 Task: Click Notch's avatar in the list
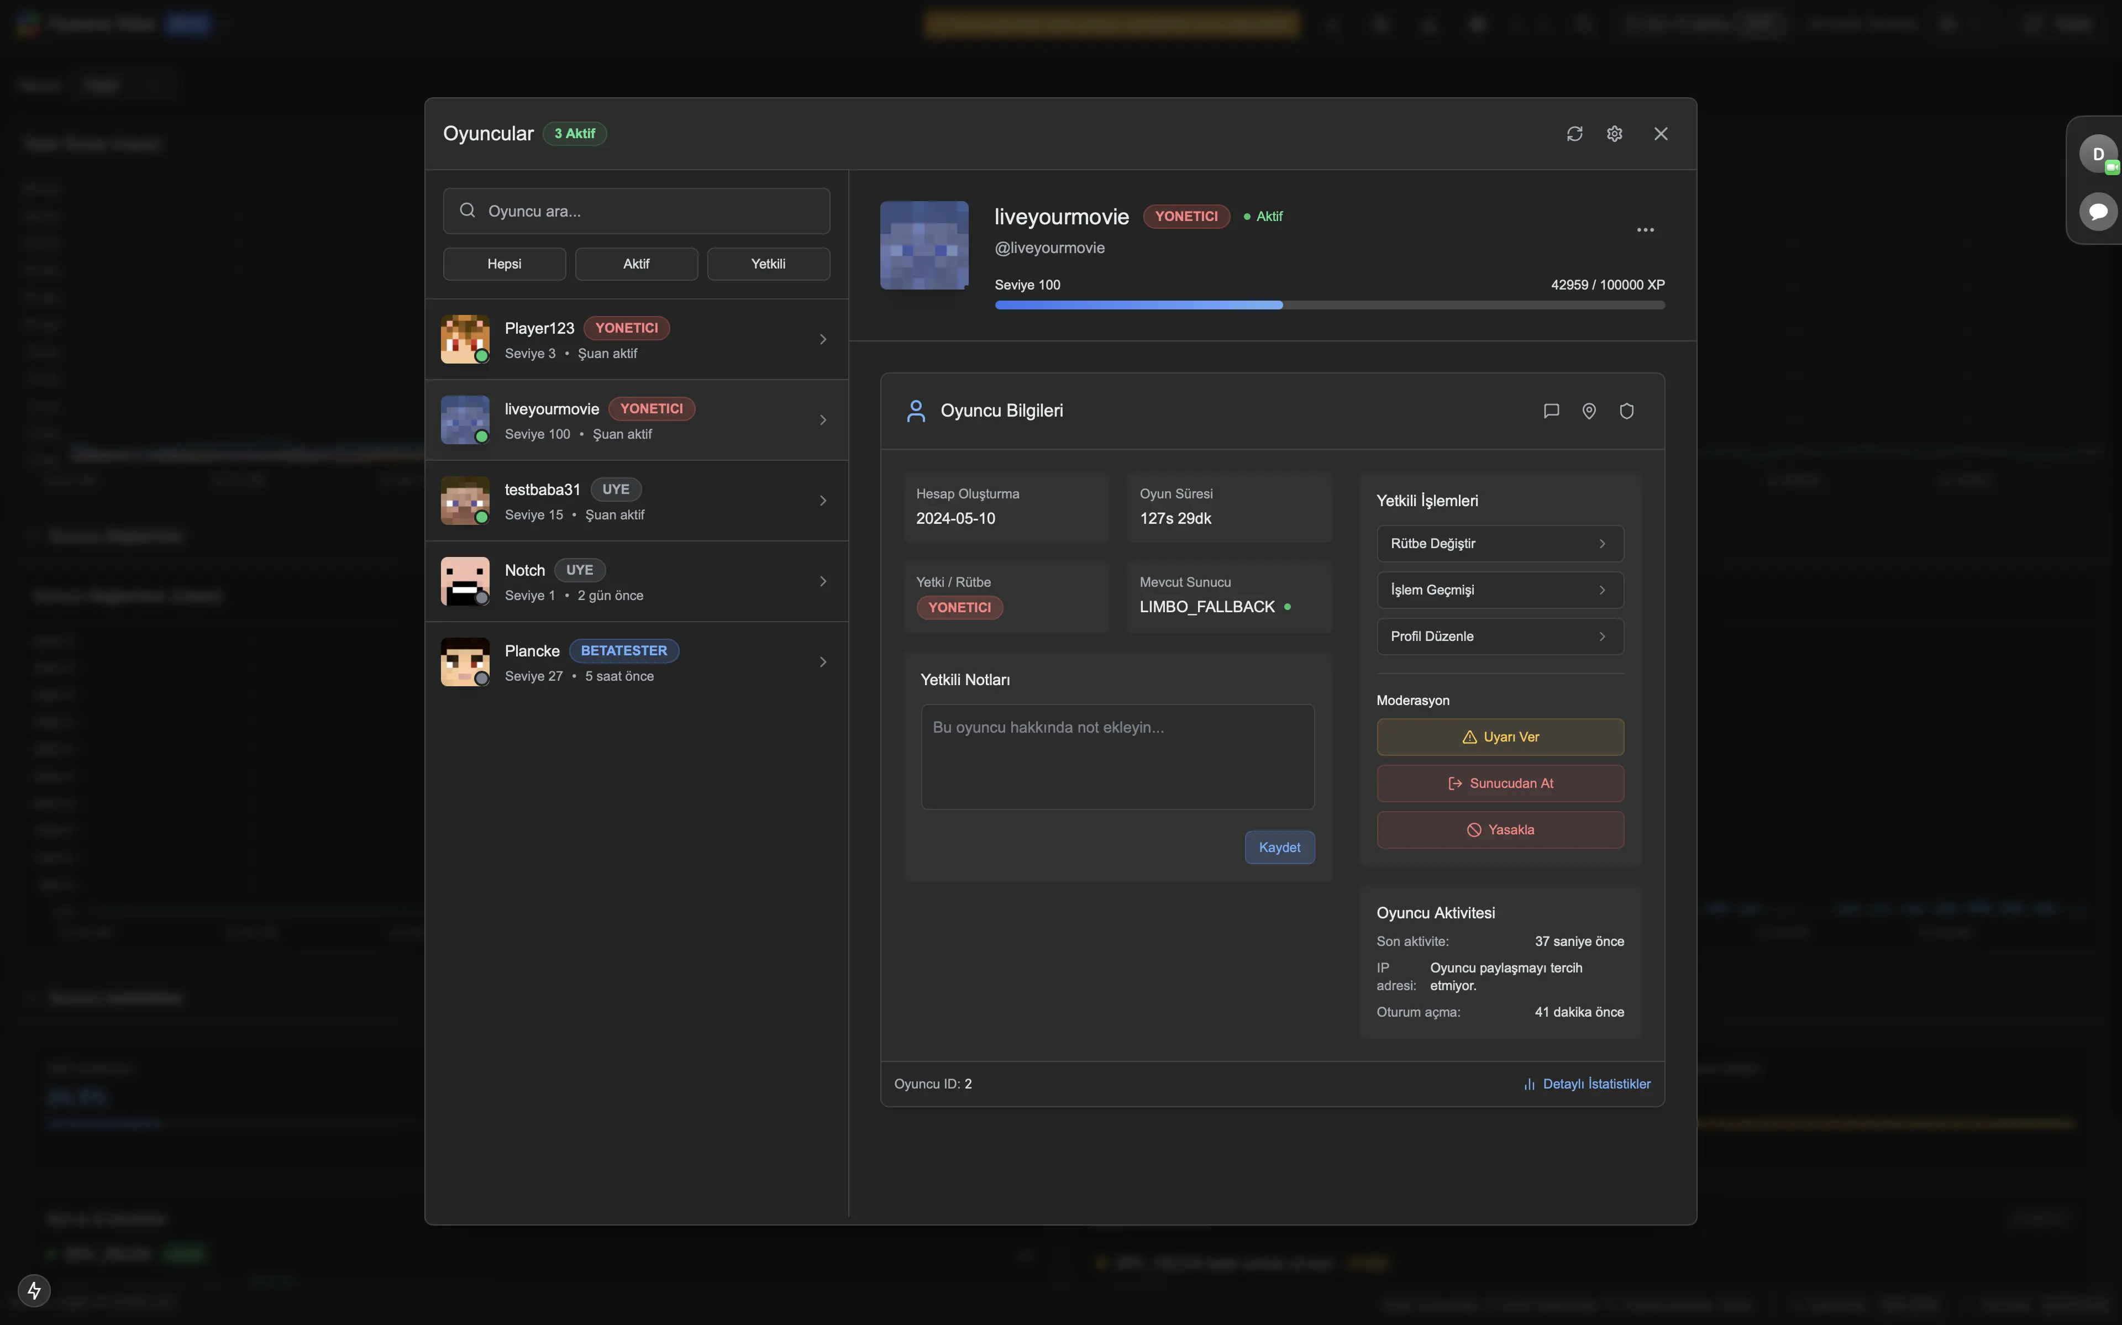pyautogui.click(x=464, y=581)
